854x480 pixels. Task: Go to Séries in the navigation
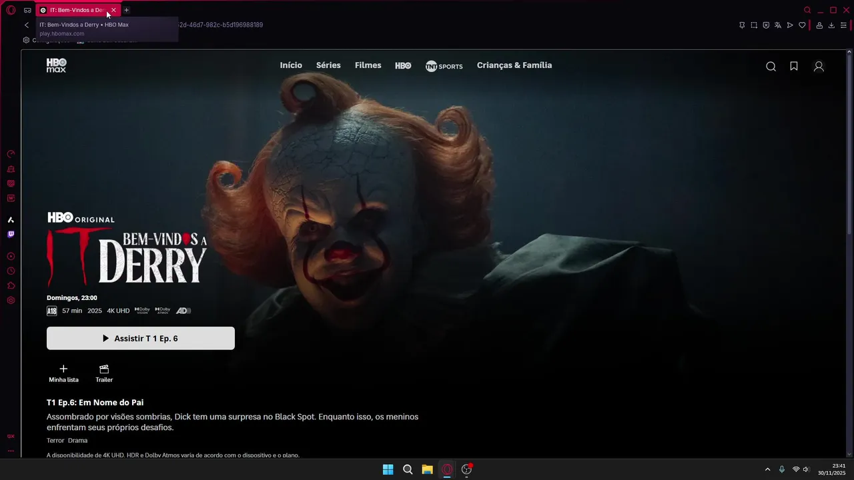coord(328,65)
